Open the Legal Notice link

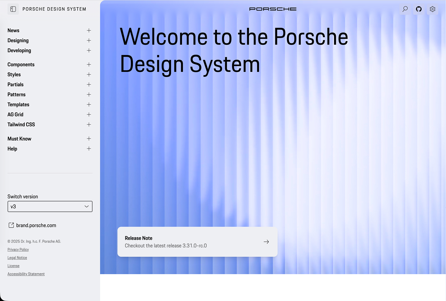pyautogui.click(x=17, y=258)
